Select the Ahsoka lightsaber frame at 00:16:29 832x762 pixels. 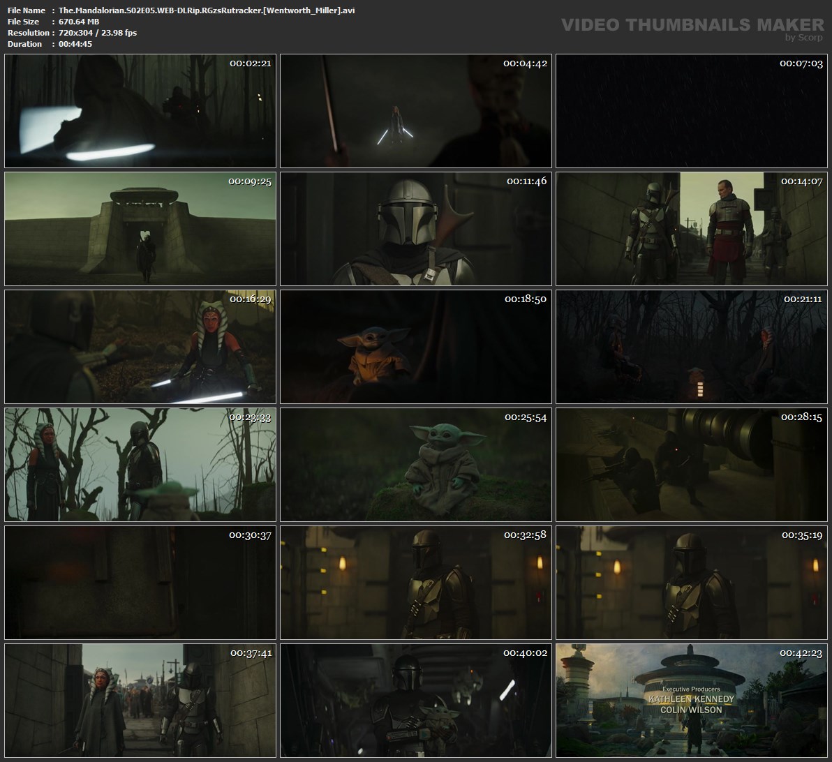tap(140, 347)
